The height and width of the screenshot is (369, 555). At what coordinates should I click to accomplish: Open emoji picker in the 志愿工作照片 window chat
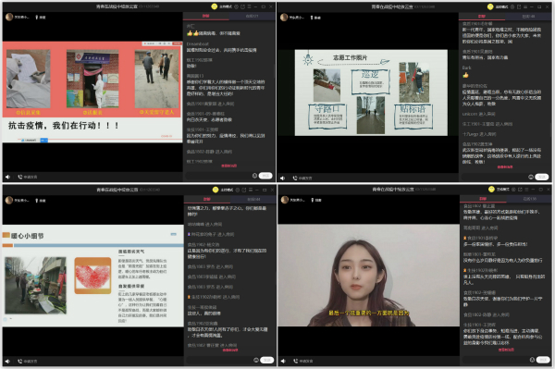(531, 177)
